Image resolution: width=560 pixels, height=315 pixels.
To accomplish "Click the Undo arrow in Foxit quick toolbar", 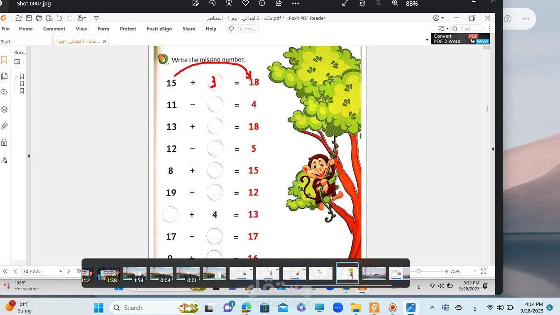I will 59,18.
